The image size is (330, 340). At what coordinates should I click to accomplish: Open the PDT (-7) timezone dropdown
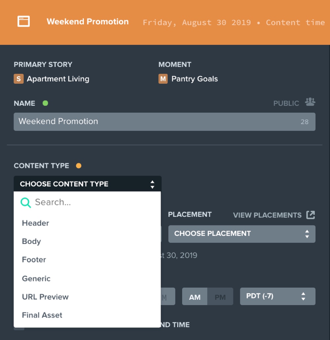[278, 296]
